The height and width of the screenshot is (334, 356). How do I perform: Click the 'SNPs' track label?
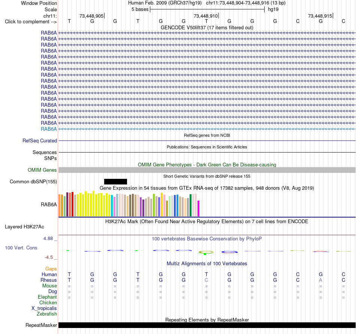pyautogui.click(x=51, y=158)
